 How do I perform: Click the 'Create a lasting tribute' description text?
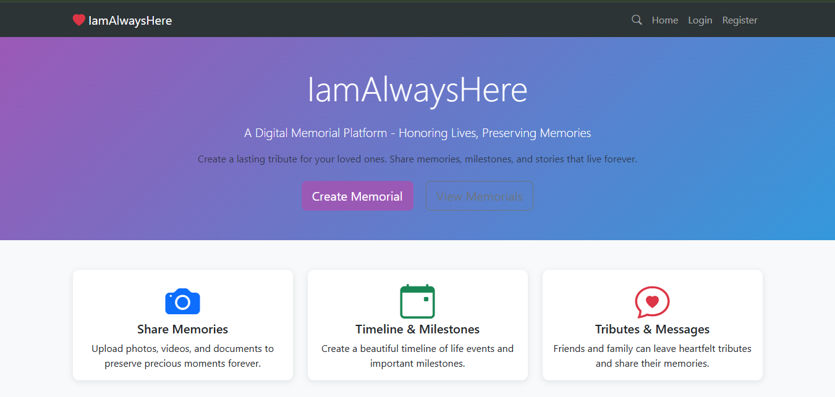click(x=417, y=159)
